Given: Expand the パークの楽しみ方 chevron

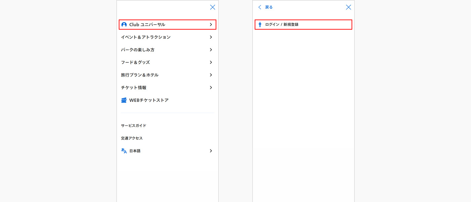Looking at the screenshot, I should (x=211, y=50).
